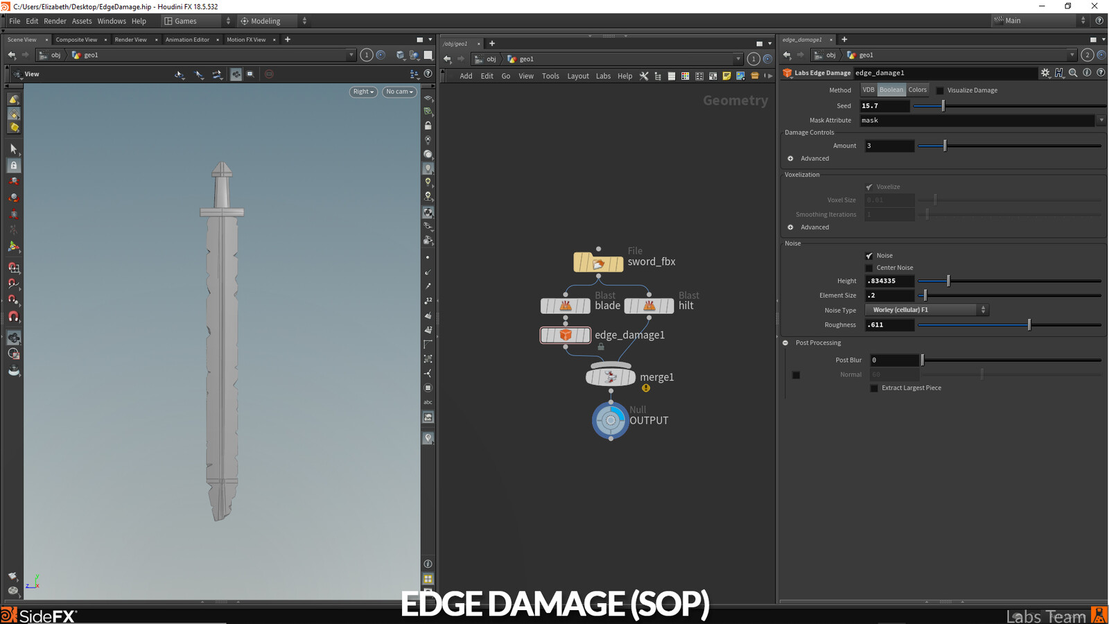Select the edge_damage1 node in network editor

pos(566,335)
